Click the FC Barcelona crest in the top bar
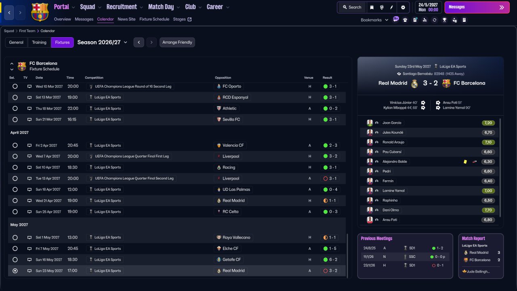 click(40, 12)
